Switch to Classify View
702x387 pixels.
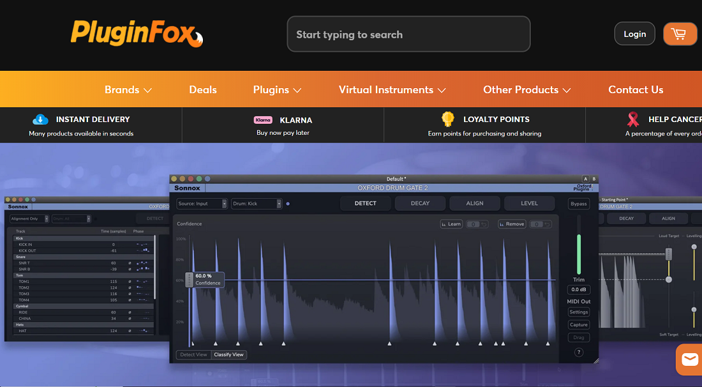(229, 354)
